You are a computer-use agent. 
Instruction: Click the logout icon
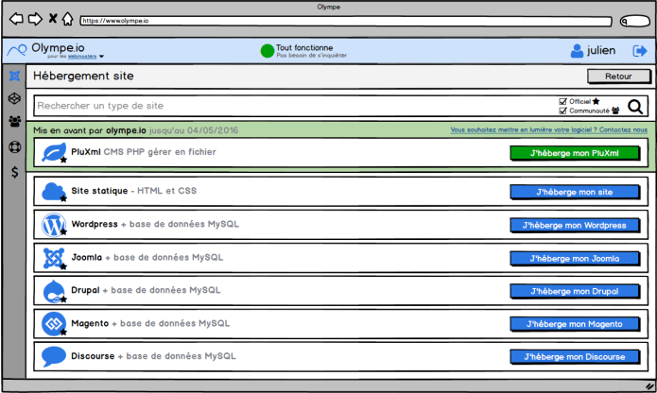pos(640,51)
